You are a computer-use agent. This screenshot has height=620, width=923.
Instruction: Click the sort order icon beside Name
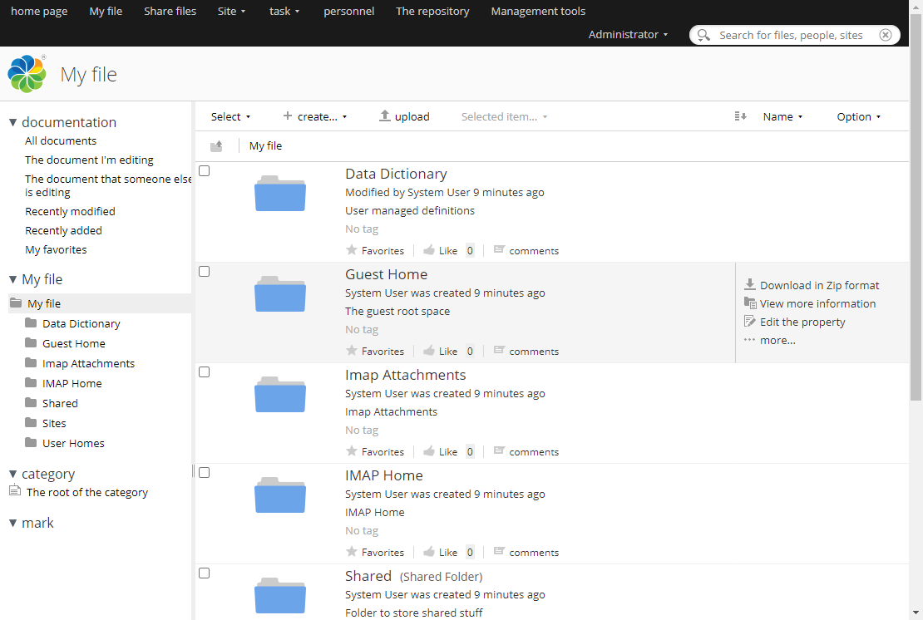(740, 116)
